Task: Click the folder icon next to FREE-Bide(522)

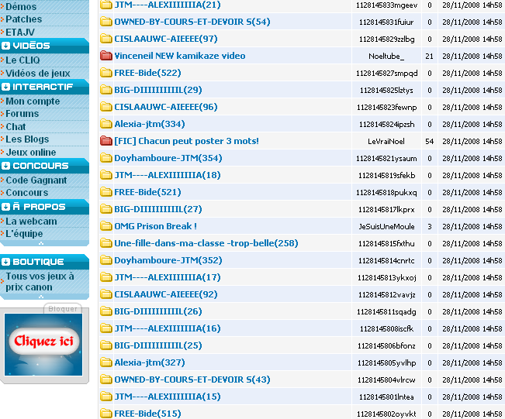Action: pyautogui.click(x=106, y=73)
